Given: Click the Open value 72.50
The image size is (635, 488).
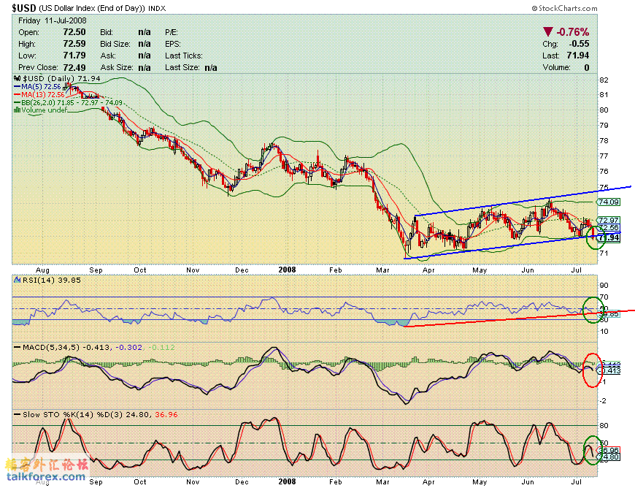Looking at the screenshot, I should [x=74, y=32].
